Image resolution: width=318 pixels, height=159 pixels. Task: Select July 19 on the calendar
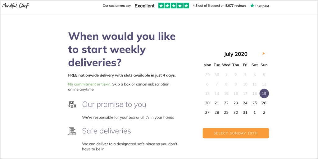click(264, 94)
